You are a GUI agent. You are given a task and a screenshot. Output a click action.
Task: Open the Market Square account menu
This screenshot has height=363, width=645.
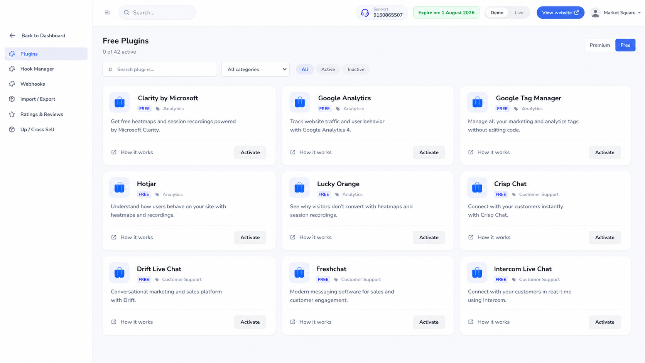pyautogui.click(x=616, y=13)
